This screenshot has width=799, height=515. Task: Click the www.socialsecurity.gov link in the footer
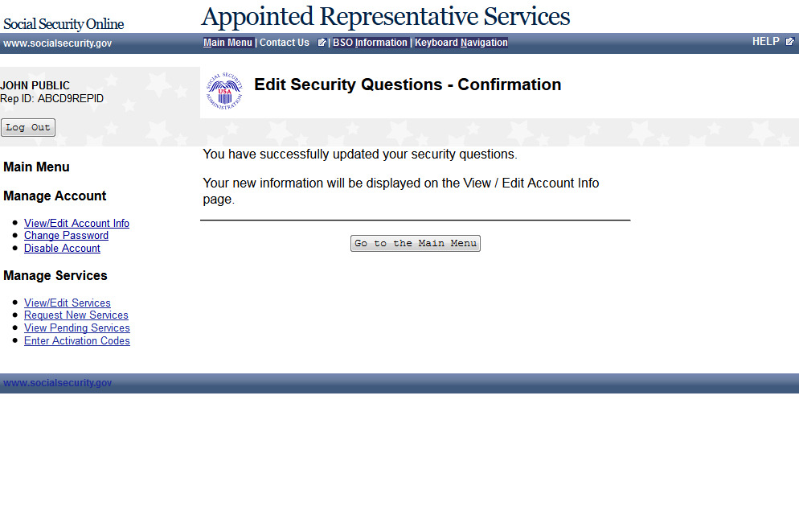[x=58, y=383]
